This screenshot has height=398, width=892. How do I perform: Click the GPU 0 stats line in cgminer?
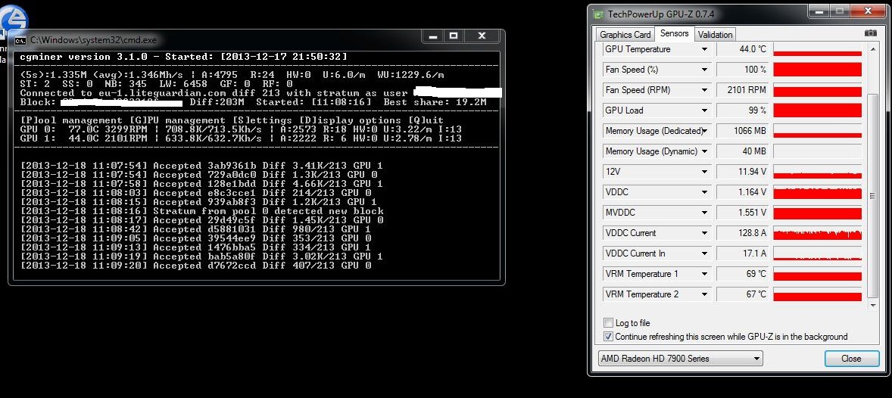tap(241, 129)
